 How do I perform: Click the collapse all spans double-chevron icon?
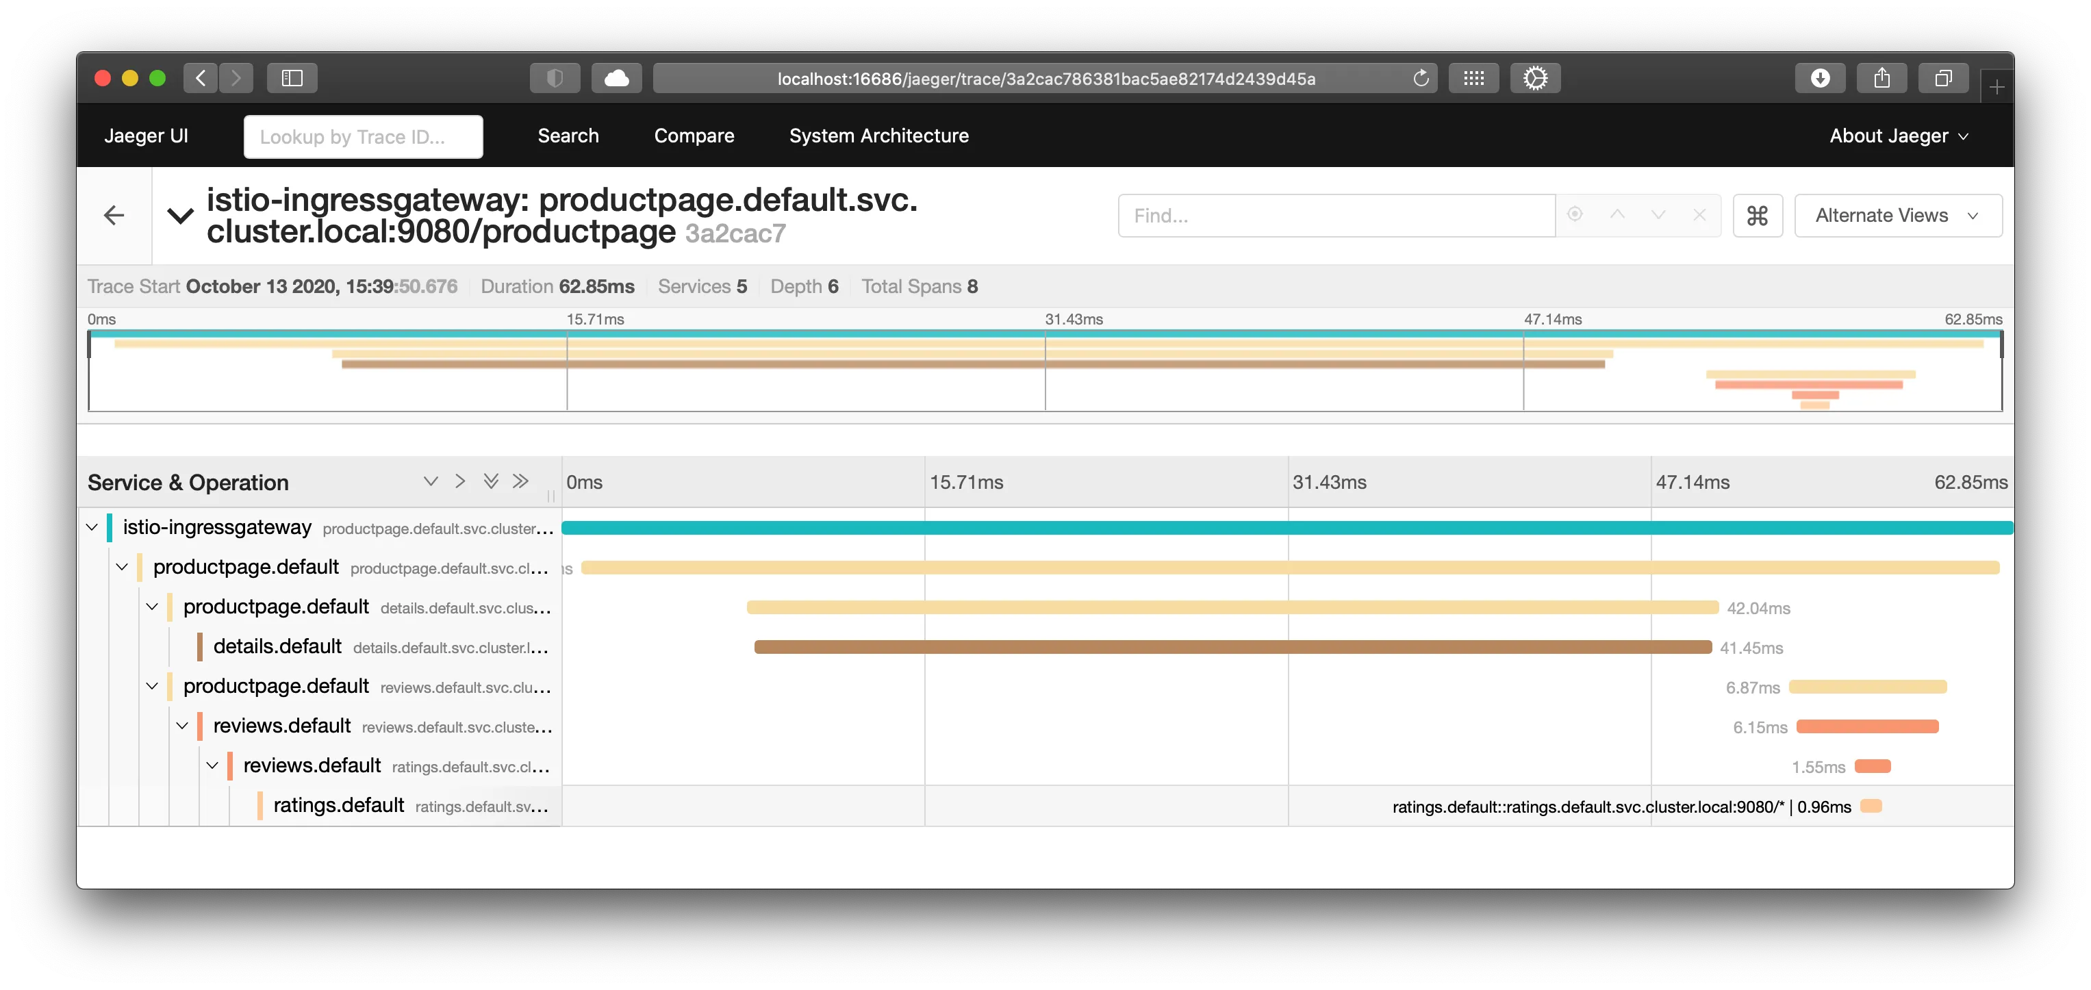click(x=520, y=481)
